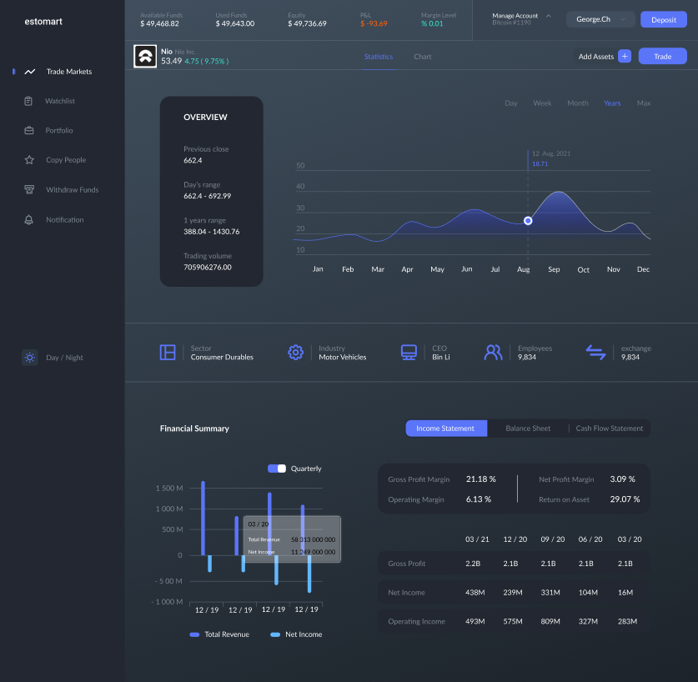The image size is (698, 682).
Task: Click the Nio company logo
Action: click(x=144, y=57)
